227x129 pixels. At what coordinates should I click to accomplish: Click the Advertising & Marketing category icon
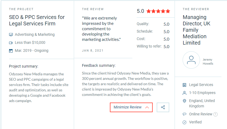(x=11, y=35)
